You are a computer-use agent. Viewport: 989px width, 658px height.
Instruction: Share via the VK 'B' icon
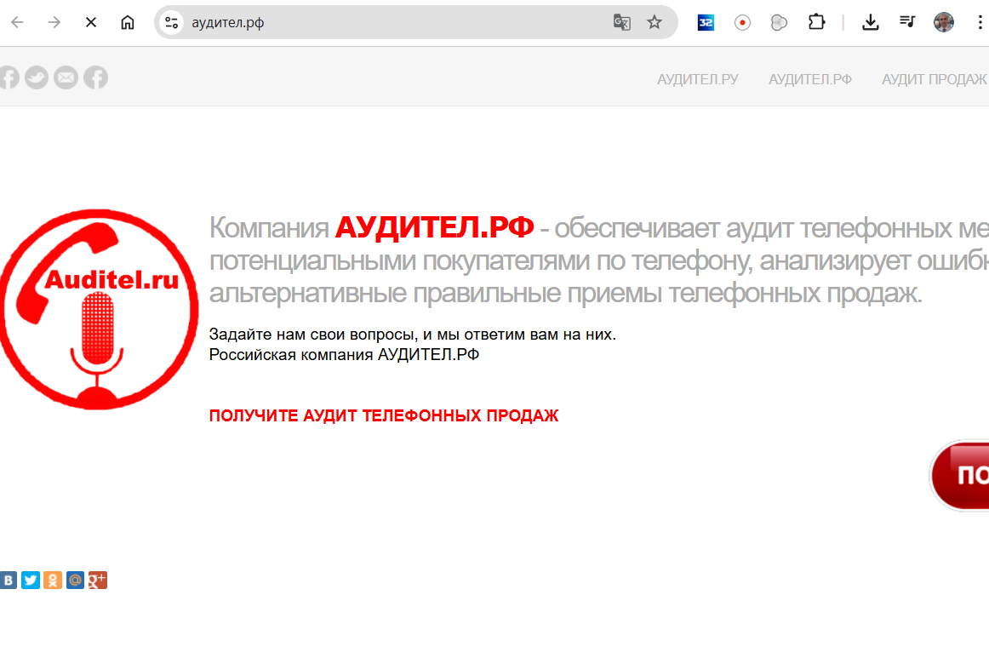pyautogui.click(x=9, y=581)
